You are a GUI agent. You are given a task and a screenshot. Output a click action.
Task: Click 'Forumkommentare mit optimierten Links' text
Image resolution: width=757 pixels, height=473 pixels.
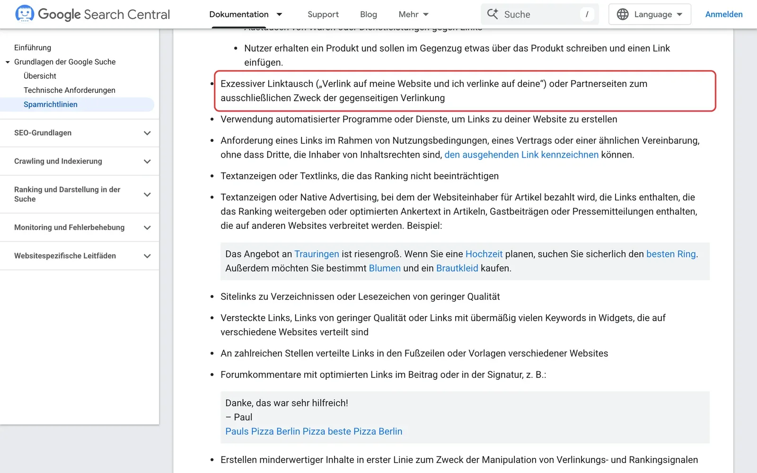pos(383,375)
